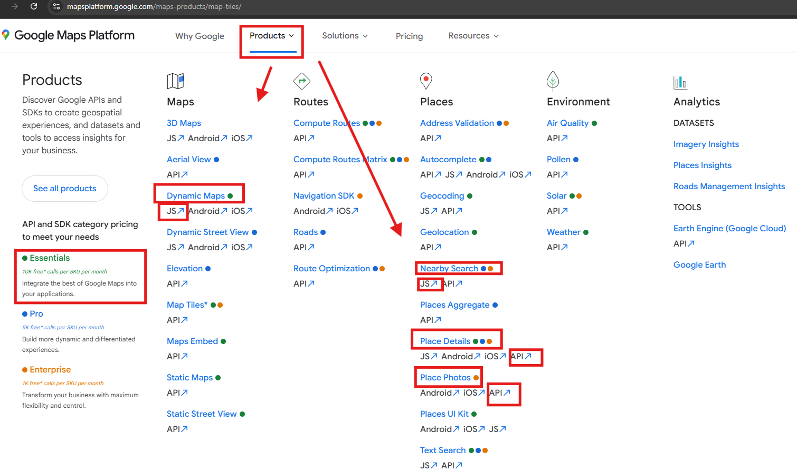The width and height of the screenshot is (797, 471).
Task: Open the Android link under Navigation SDK
Action: [313, 211]
